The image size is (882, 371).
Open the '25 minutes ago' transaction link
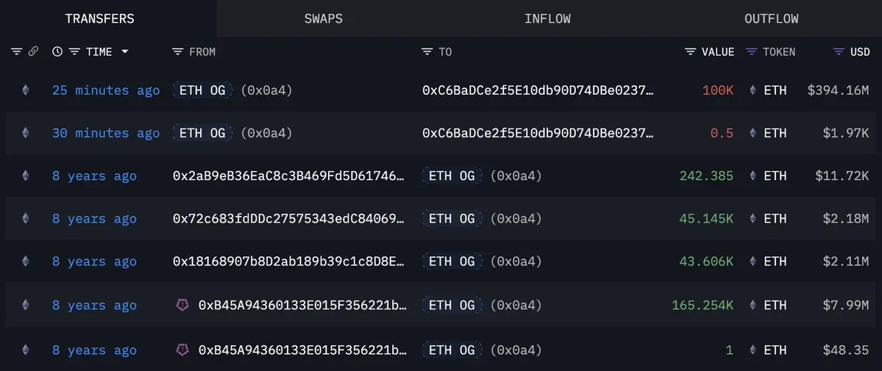click(x=106, y=90)
